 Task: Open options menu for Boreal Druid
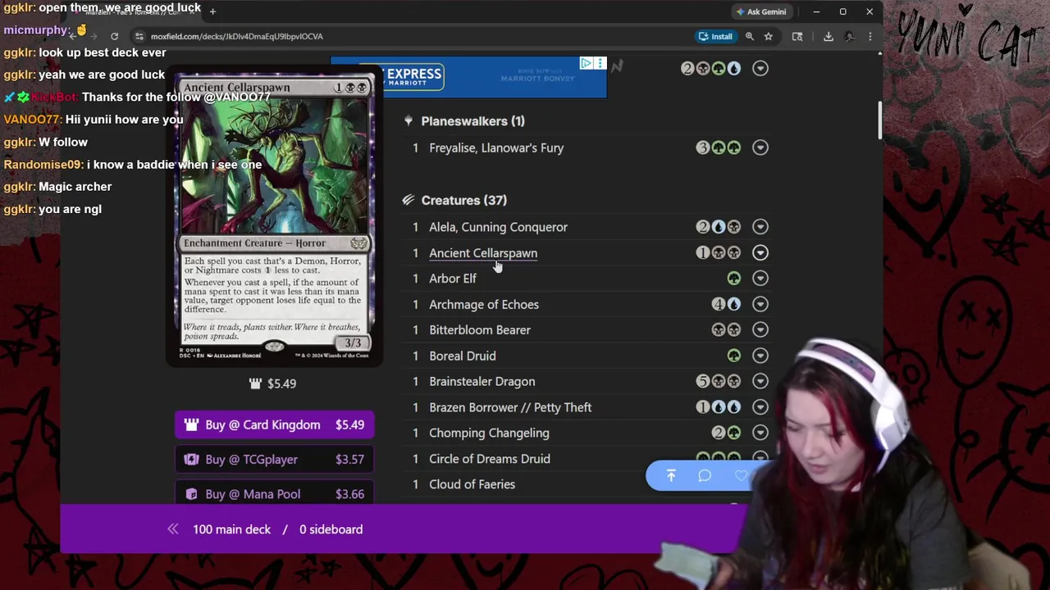(760, 356)
